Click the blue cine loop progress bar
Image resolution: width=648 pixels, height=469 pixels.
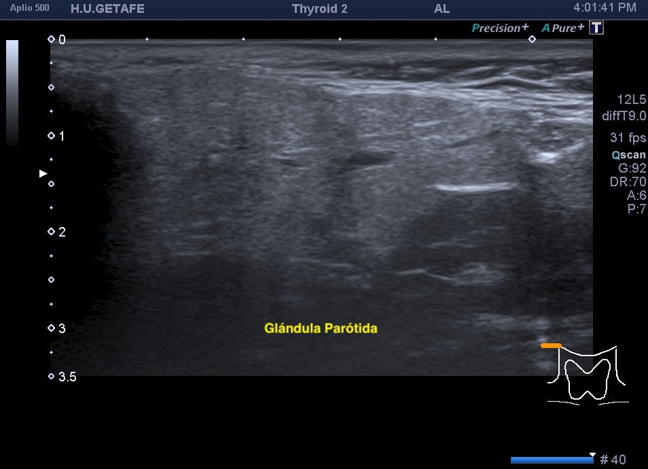pos(551,460)
